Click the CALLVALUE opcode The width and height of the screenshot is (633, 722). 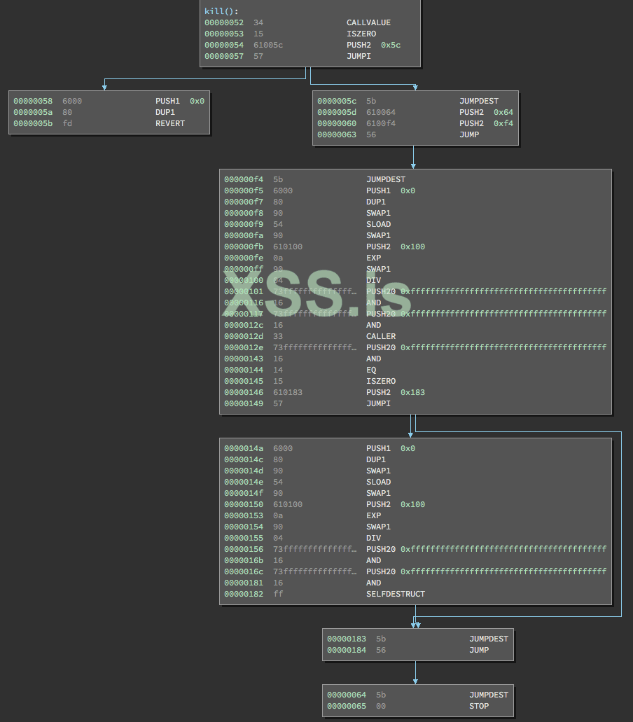368,22
